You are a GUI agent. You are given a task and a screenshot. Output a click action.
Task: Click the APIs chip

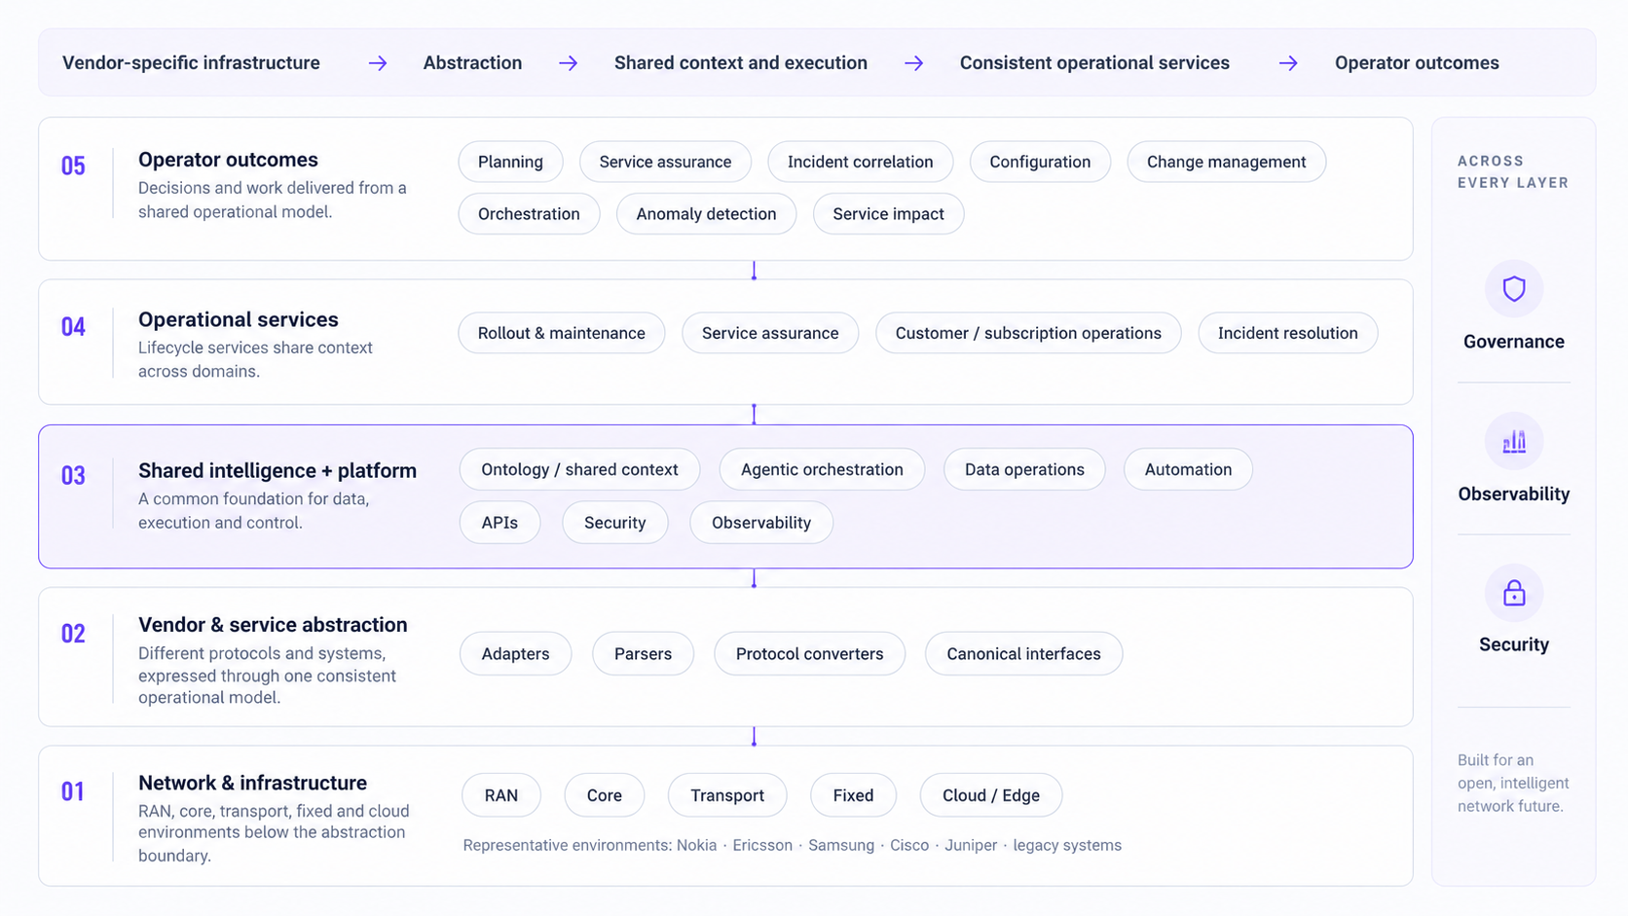coord(499,523)
